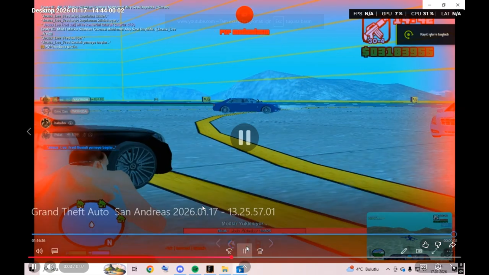
Task: Toggle fullscreen with the diagonal arrows icon
Action: tap(434, 251)
